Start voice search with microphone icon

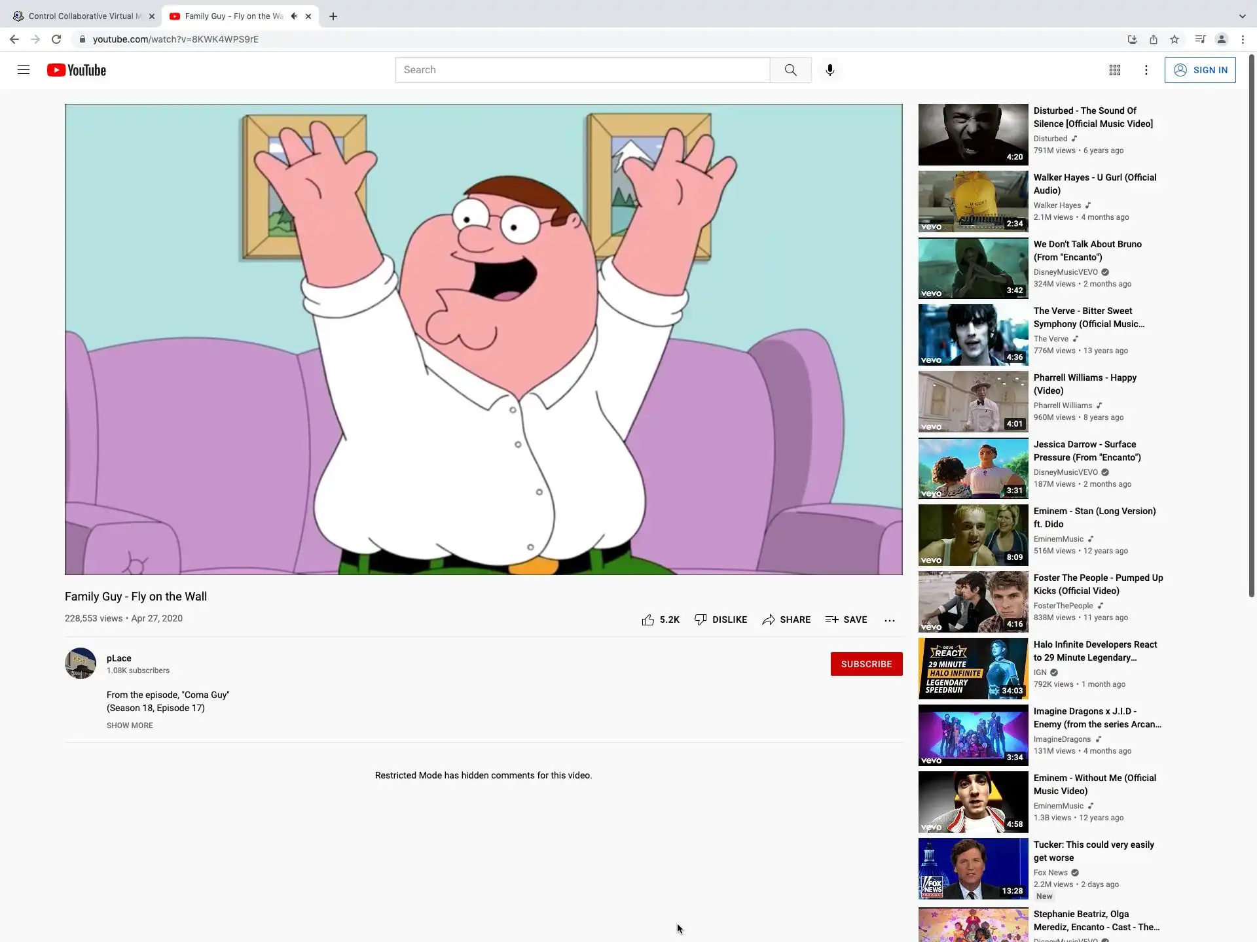pos(829,70)
